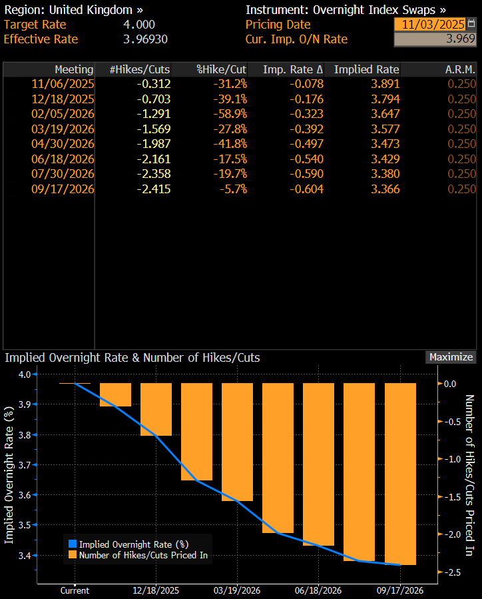Click the Cur. Imp. O/N Rate field
The width and height of the screenshot is (482, 599).
click(x=435, y=39)
